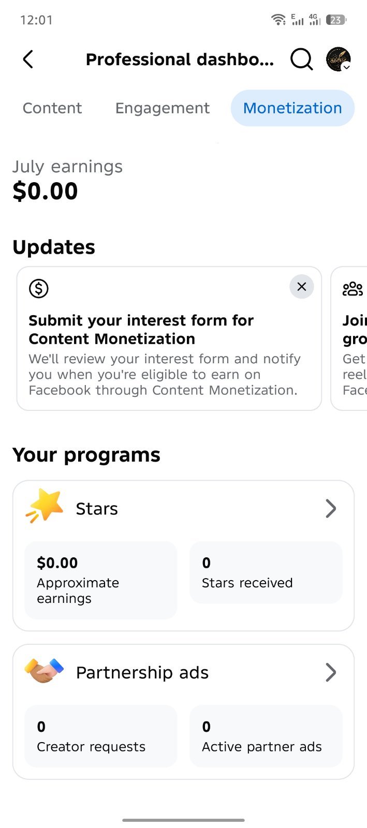Viewport: 367px width, 828px height.
Task: Switch to the Content tab
Action: 52,108
